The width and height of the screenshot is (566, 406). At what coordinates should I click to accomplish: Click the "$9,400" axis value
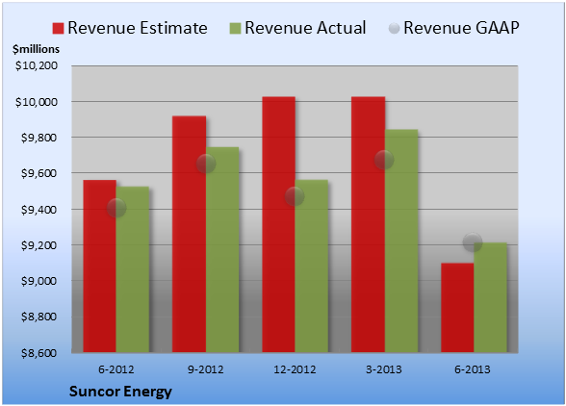click(39, 210)
